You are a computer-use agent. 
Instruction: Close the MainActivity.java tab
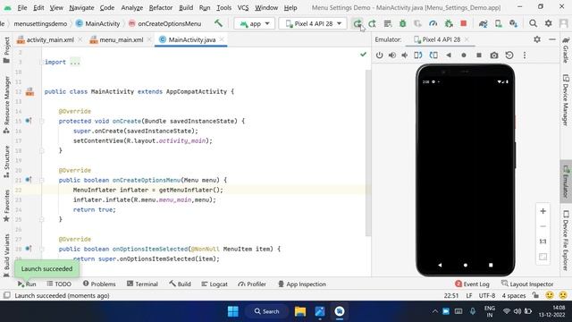point(222,39)
